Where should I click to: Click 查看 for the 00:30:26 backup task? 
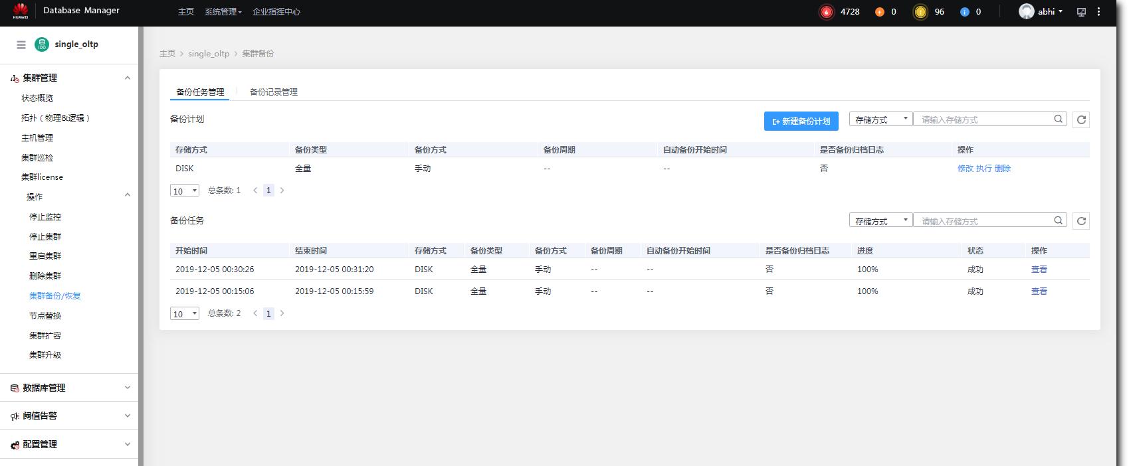pyautogui.click(x=1039, y=270)
